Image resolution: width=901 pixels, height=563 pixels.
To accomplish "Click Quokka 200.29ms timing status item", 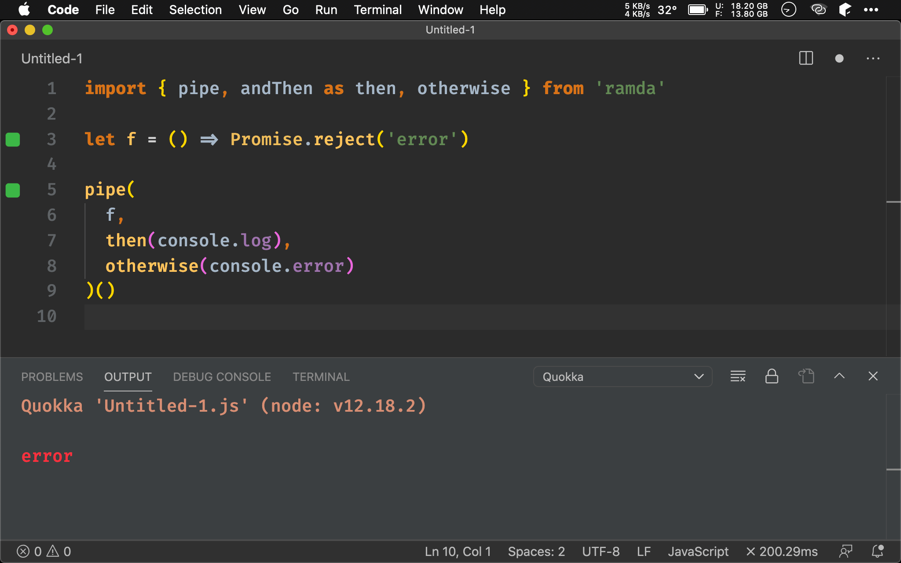I will (x=782, y=552).
